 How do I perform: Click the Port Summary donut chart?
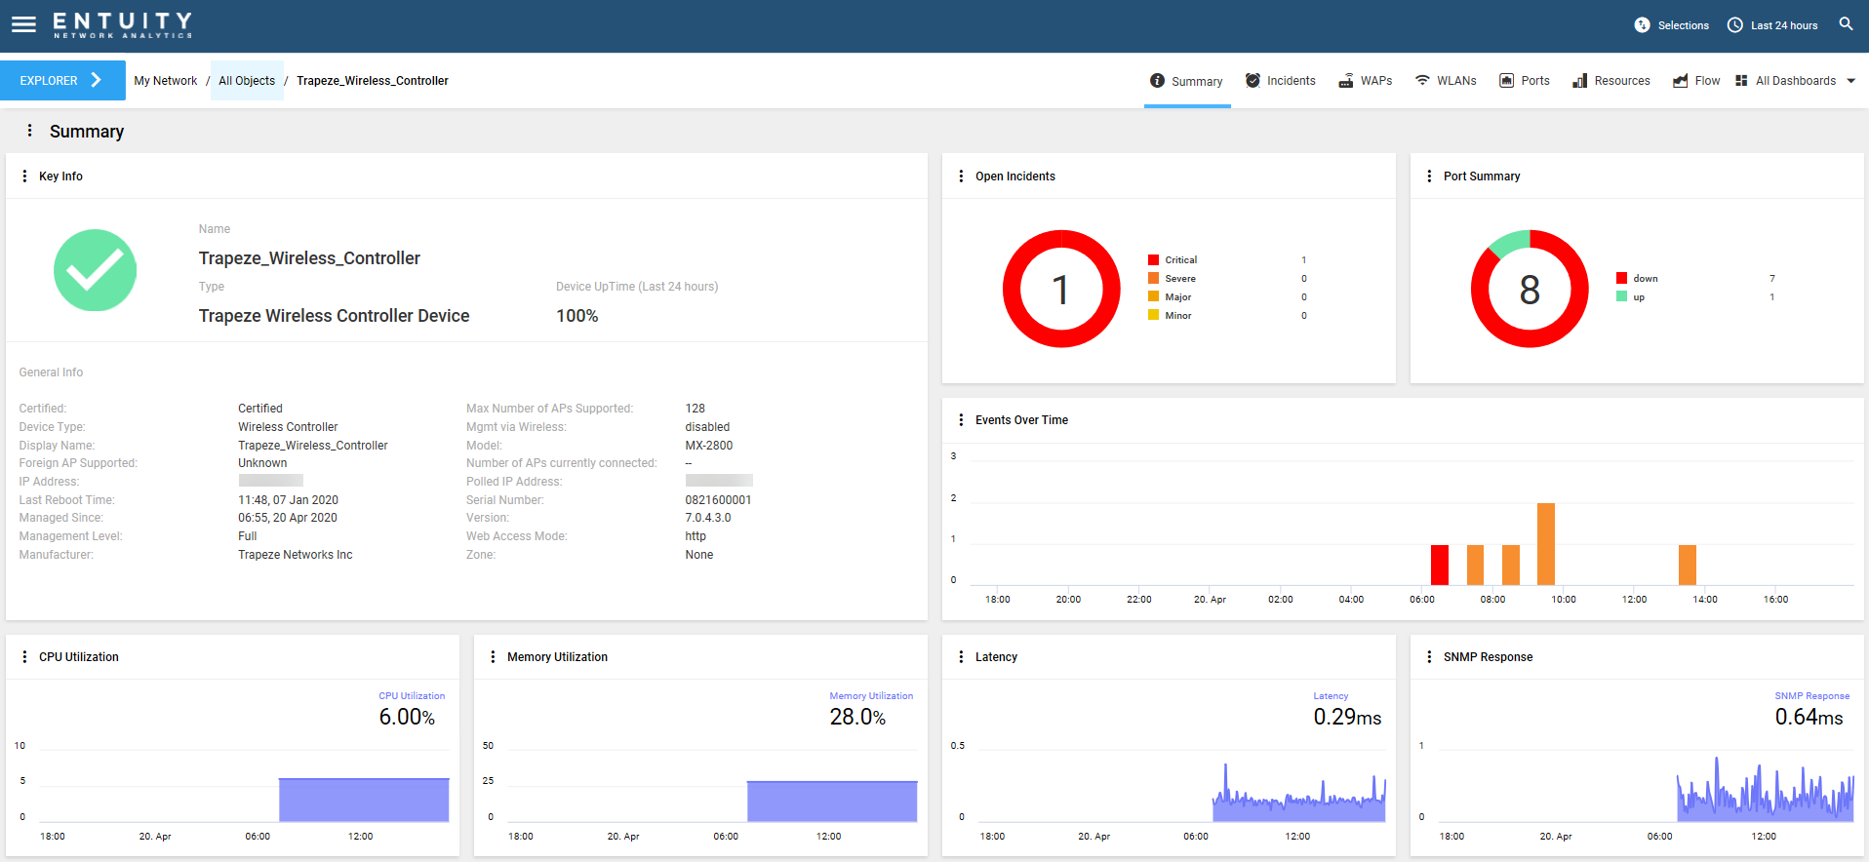point(1530,289)
